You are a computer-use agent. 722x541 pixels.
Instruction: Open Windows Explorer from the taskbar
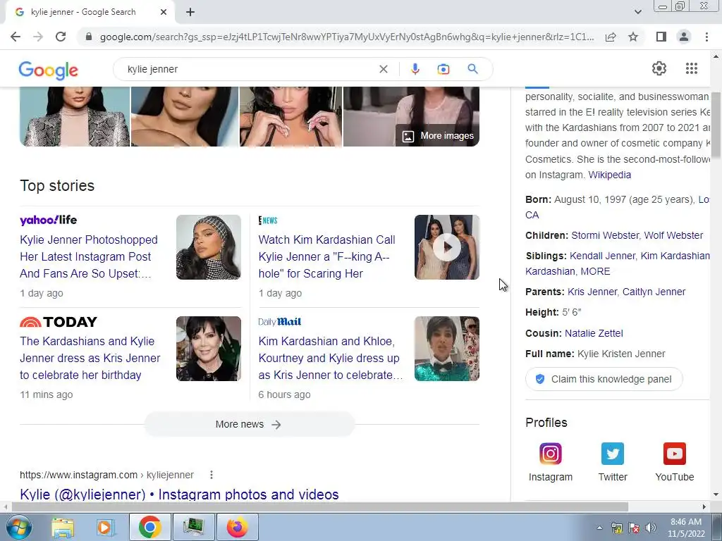[63, 527]
